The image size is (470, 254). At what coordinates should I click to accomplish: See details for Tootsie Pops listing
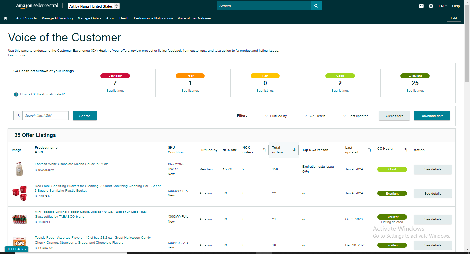coord(433,245)
